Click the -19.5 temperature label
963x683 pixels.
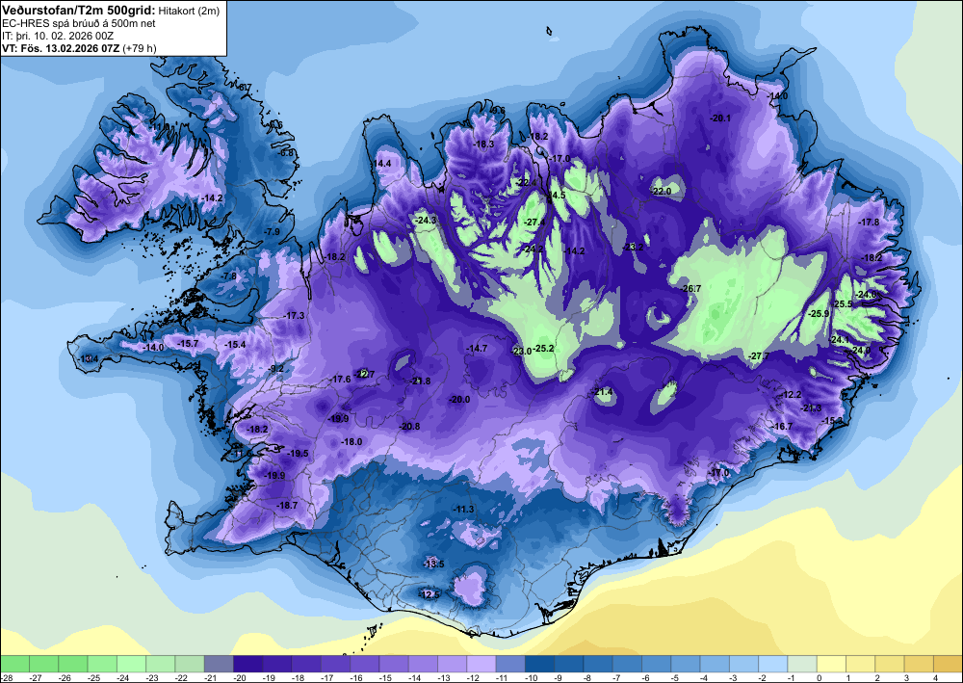(x=298, y=454)
